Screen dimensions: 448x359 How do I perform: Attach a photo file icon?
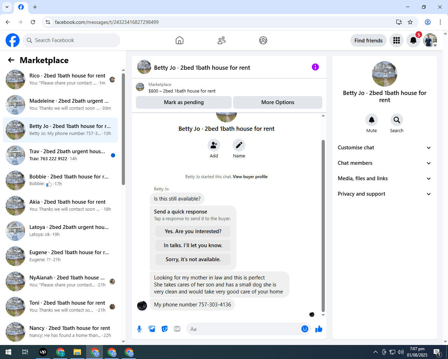(x=152, y=329)
